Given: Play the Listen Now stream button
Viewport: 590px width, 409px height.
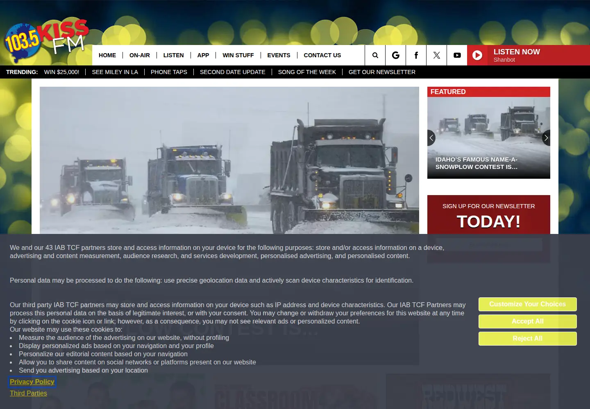Looking at the screenshot, I should 477,55.
